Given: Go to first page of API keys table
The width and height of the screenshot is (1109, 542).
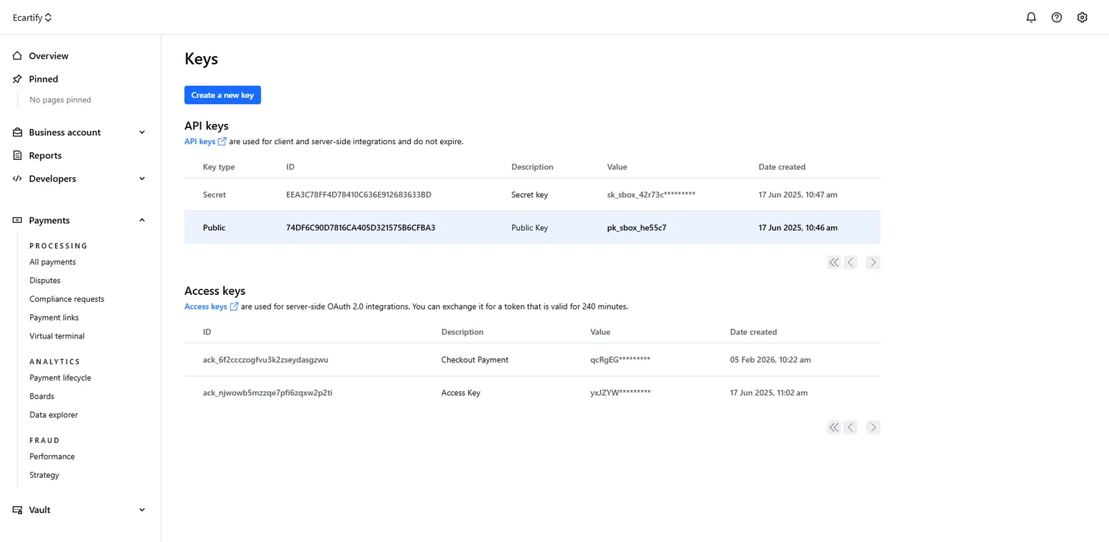Looking at the screenshot, I should pyautogui.click(x=834, y=262).
